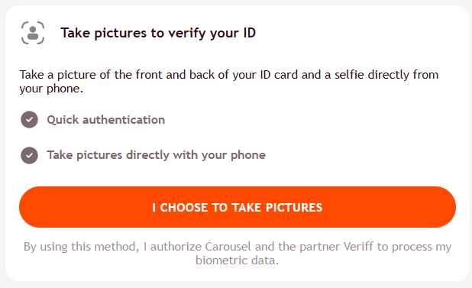Screen dimensions: 472x288
Task: Select the heading Take pictures to verify your ID
Action: tap(158, 33)
